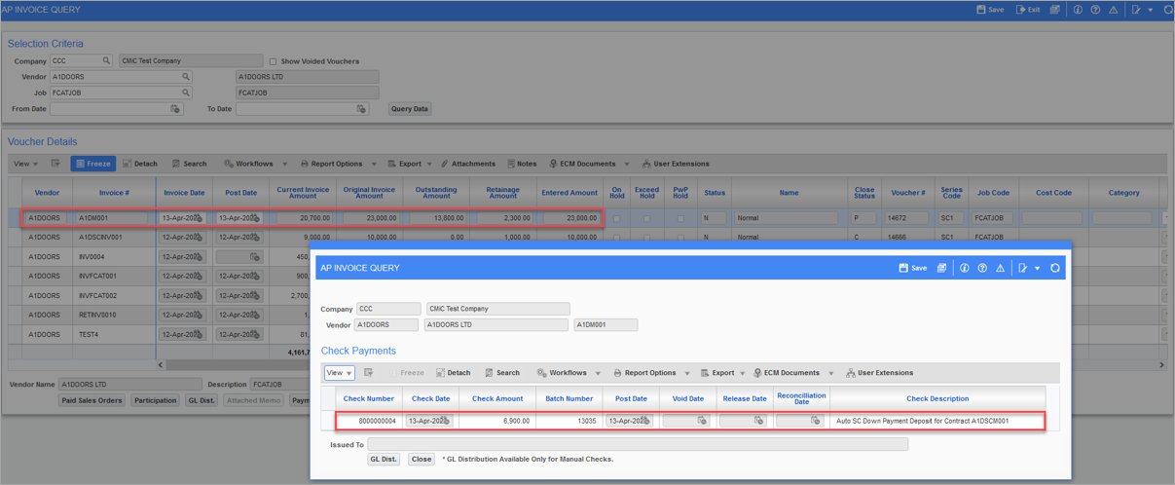Select check number 8000000004 cell
The height and width of the screenshot is (485, 1175).
pyautogui.click(x=368, y=421)
